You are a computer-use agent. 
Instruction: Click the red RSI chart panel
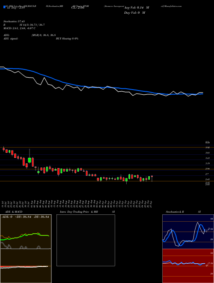(188, 266)
